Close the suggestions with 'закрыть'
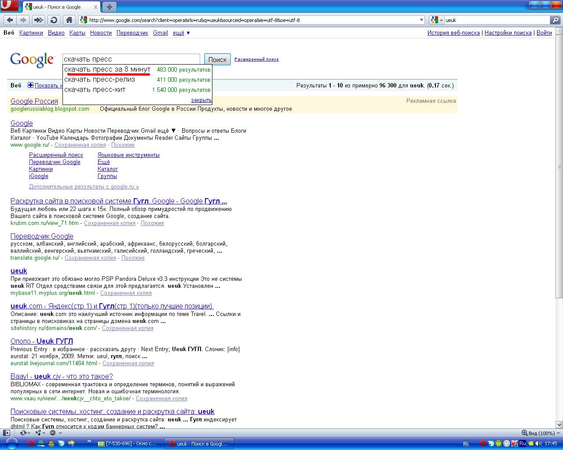563x450 pixels. pyautogui.click(x=201, y=100)
